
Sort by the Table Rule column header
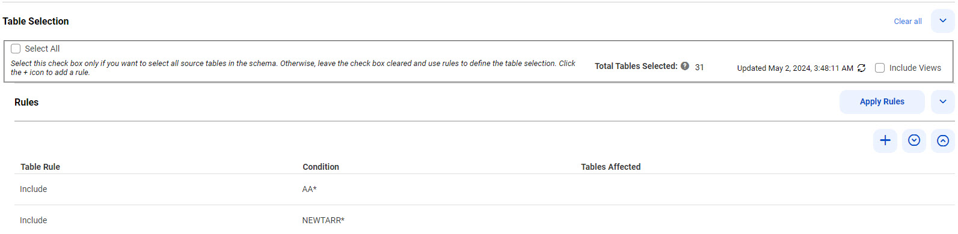click(x=40, y=167)
